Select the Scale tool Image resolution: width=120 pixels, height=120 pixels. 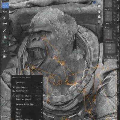point(5,18)
